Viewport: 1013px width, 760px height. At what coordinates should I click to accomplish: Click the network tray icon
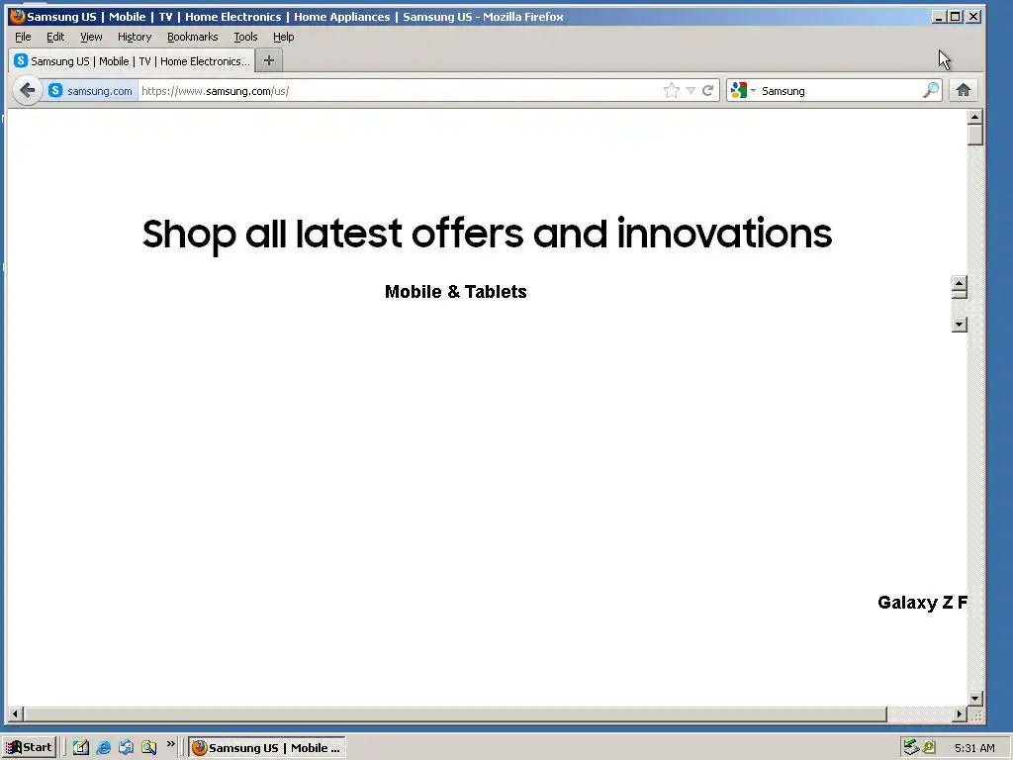[x=911, y=747]
